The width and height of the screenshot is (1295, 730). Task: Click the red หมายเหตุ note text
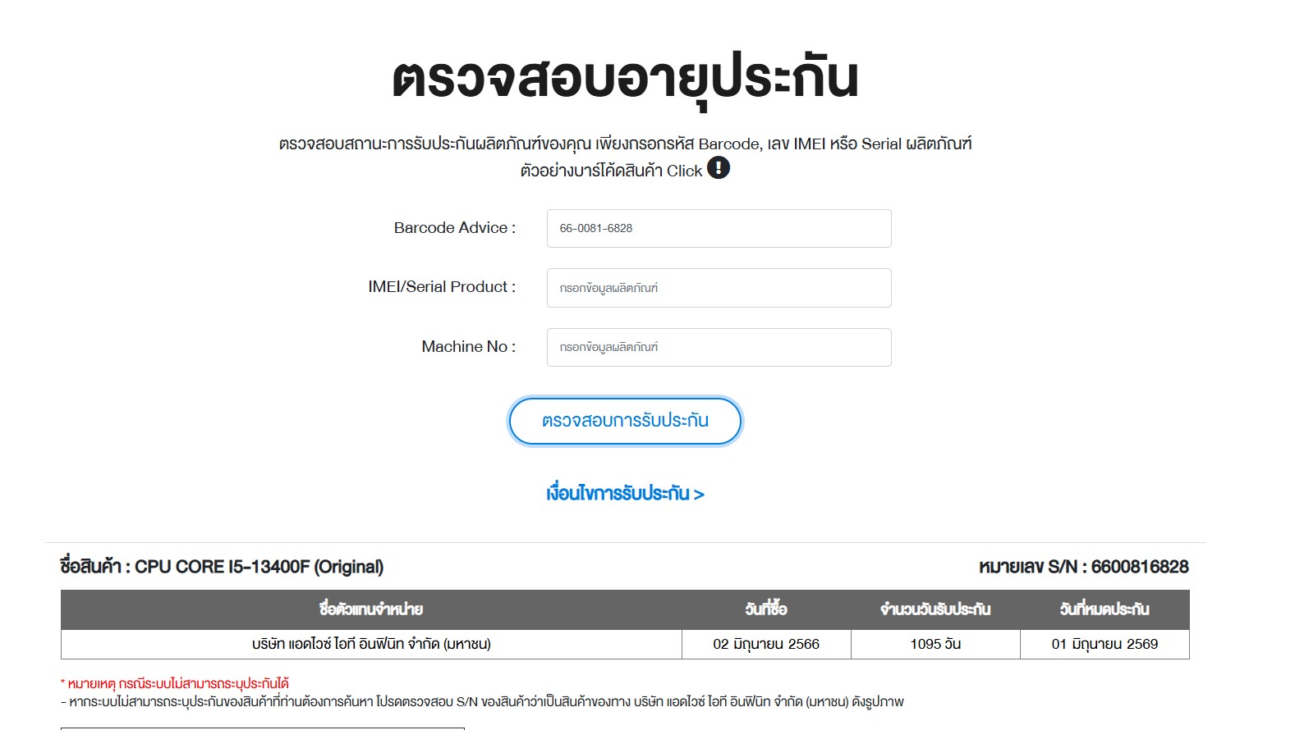(175, 683)
